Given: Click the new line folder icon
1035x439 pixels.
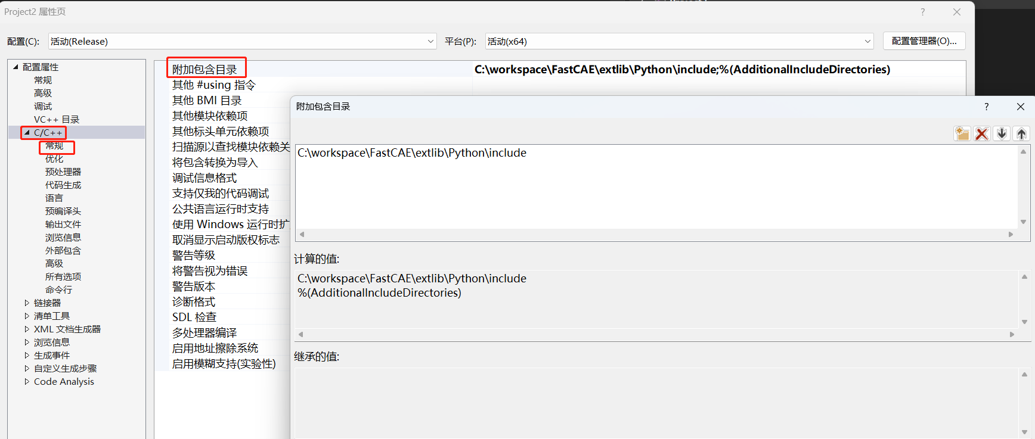Looking at the screenshot, I should 962,133.
